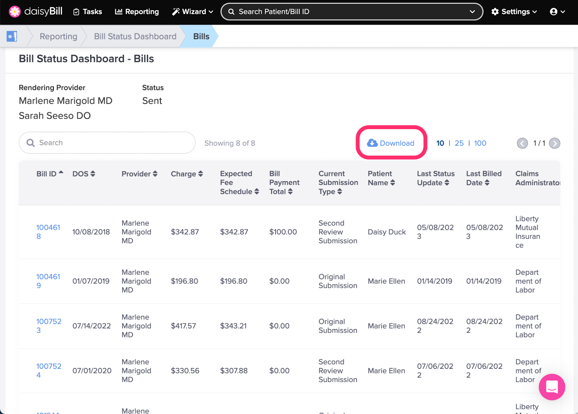Image resolution: width=578 pixels, height=414 pixels.
Task: Sort by Charge column
Action: coord(187,174)
